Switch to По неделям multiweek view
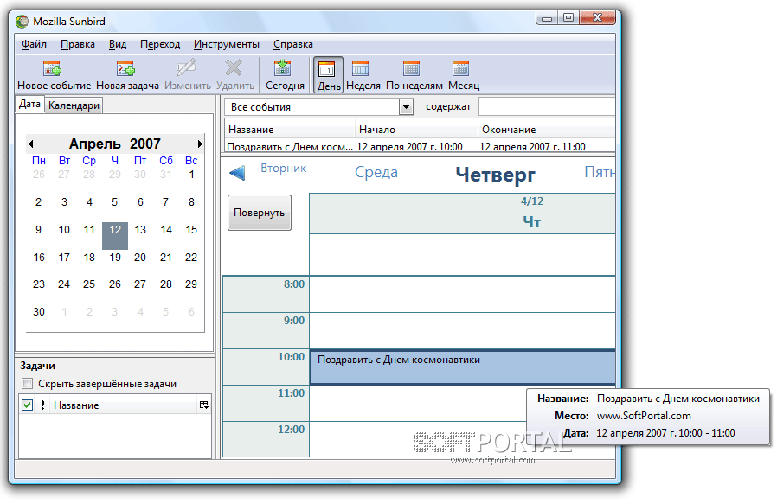Image resolution: width=777 pixels, height=504 pixels. point(414,74)
